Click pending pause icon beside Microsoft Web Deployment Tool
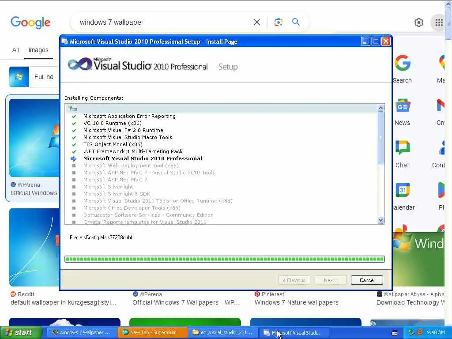The width and height of the screenshot is (452, 339). coord(74,166)
